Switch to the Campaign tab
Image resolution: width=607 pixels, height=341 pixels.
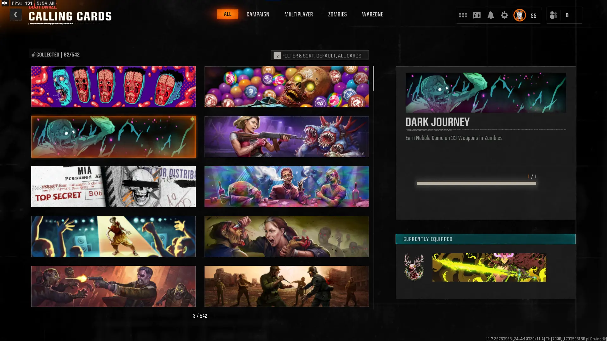[x=258, y=14]
